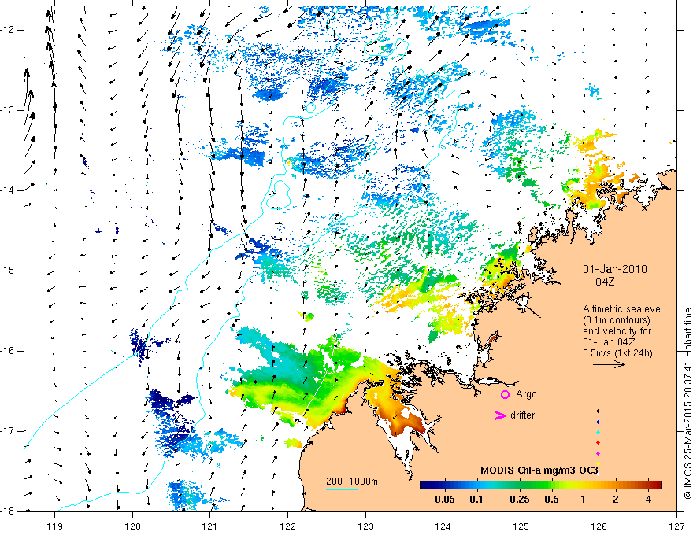Select the red diamond legend marker
Screen dimensions: 693x535
(598, 442)
